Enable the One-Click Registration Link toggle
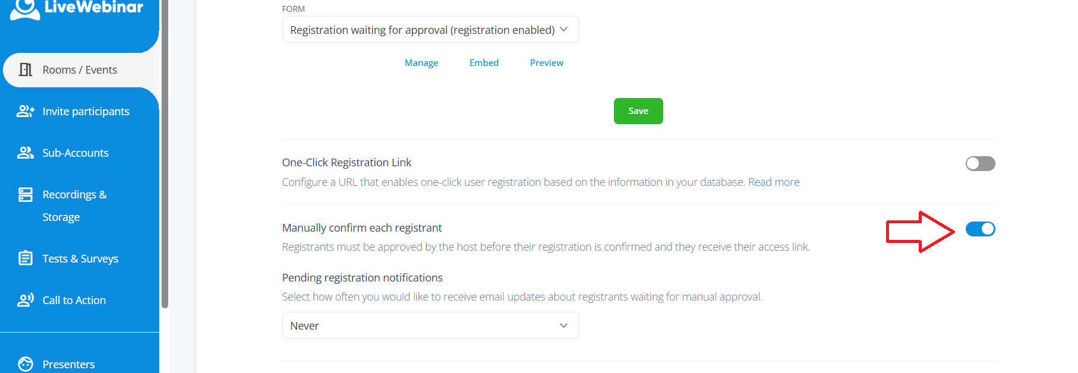Image resolution: width=1078 pixels, height=373 pixels. [980, 163]
